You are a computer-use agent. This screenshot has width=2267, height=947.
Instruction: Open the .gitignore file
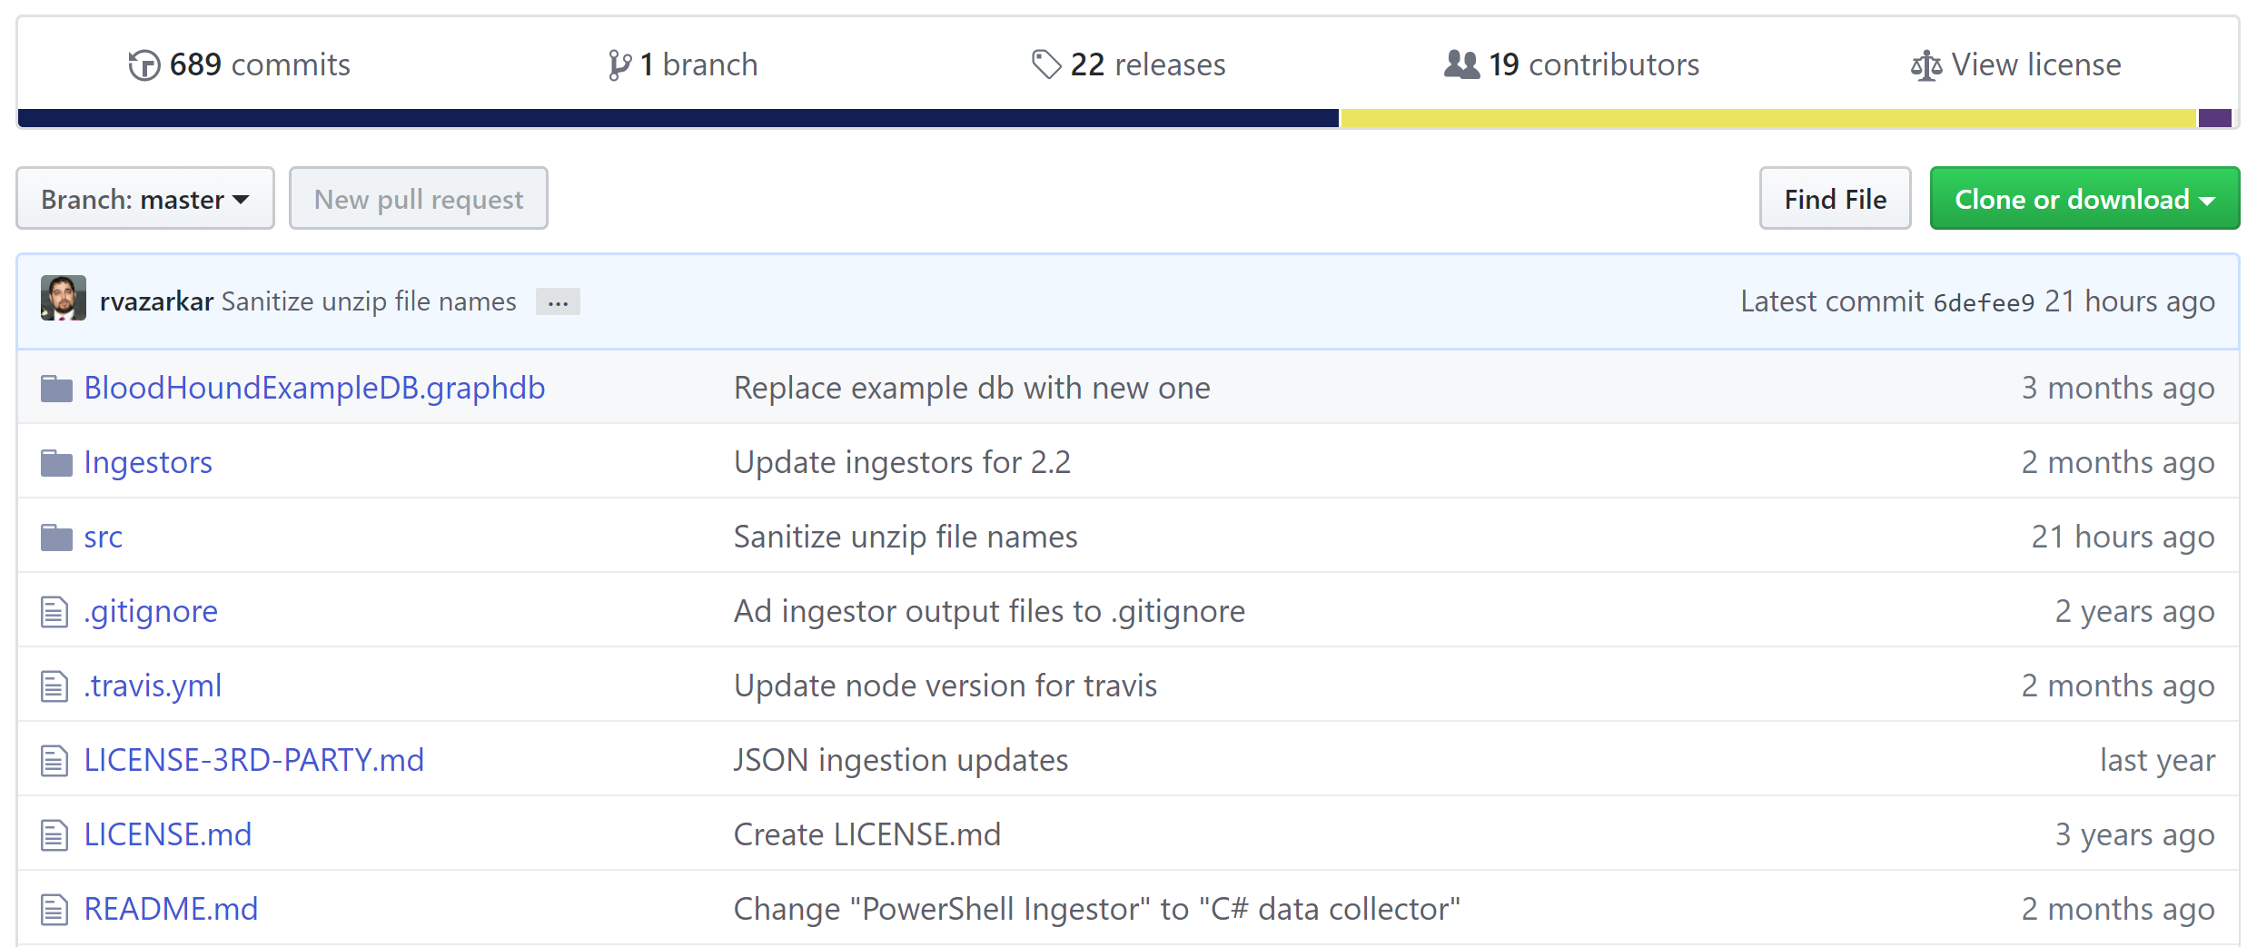click(151, 611)
